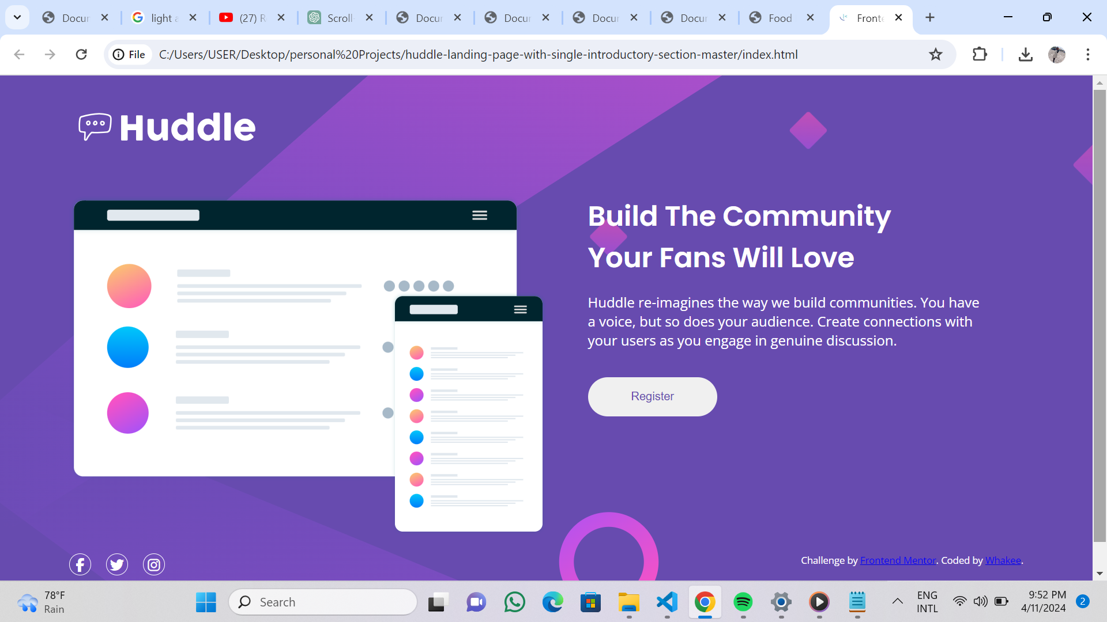Open the Facebook social icon
1107x622 pixels.
click(x=80, y=564)
